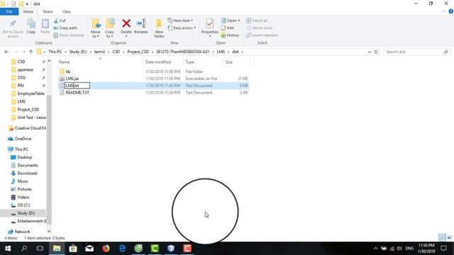Image resolution: width=454 pixels, height=255 pixels.
Task: Click This PC in address bar
Action: click(x=55, y=52)
